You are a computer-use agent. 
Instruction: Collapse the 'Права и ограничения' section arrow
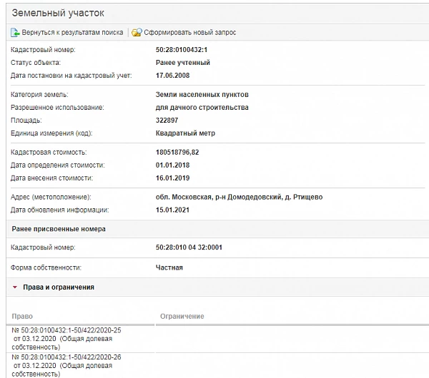click(x=15, y=287)
